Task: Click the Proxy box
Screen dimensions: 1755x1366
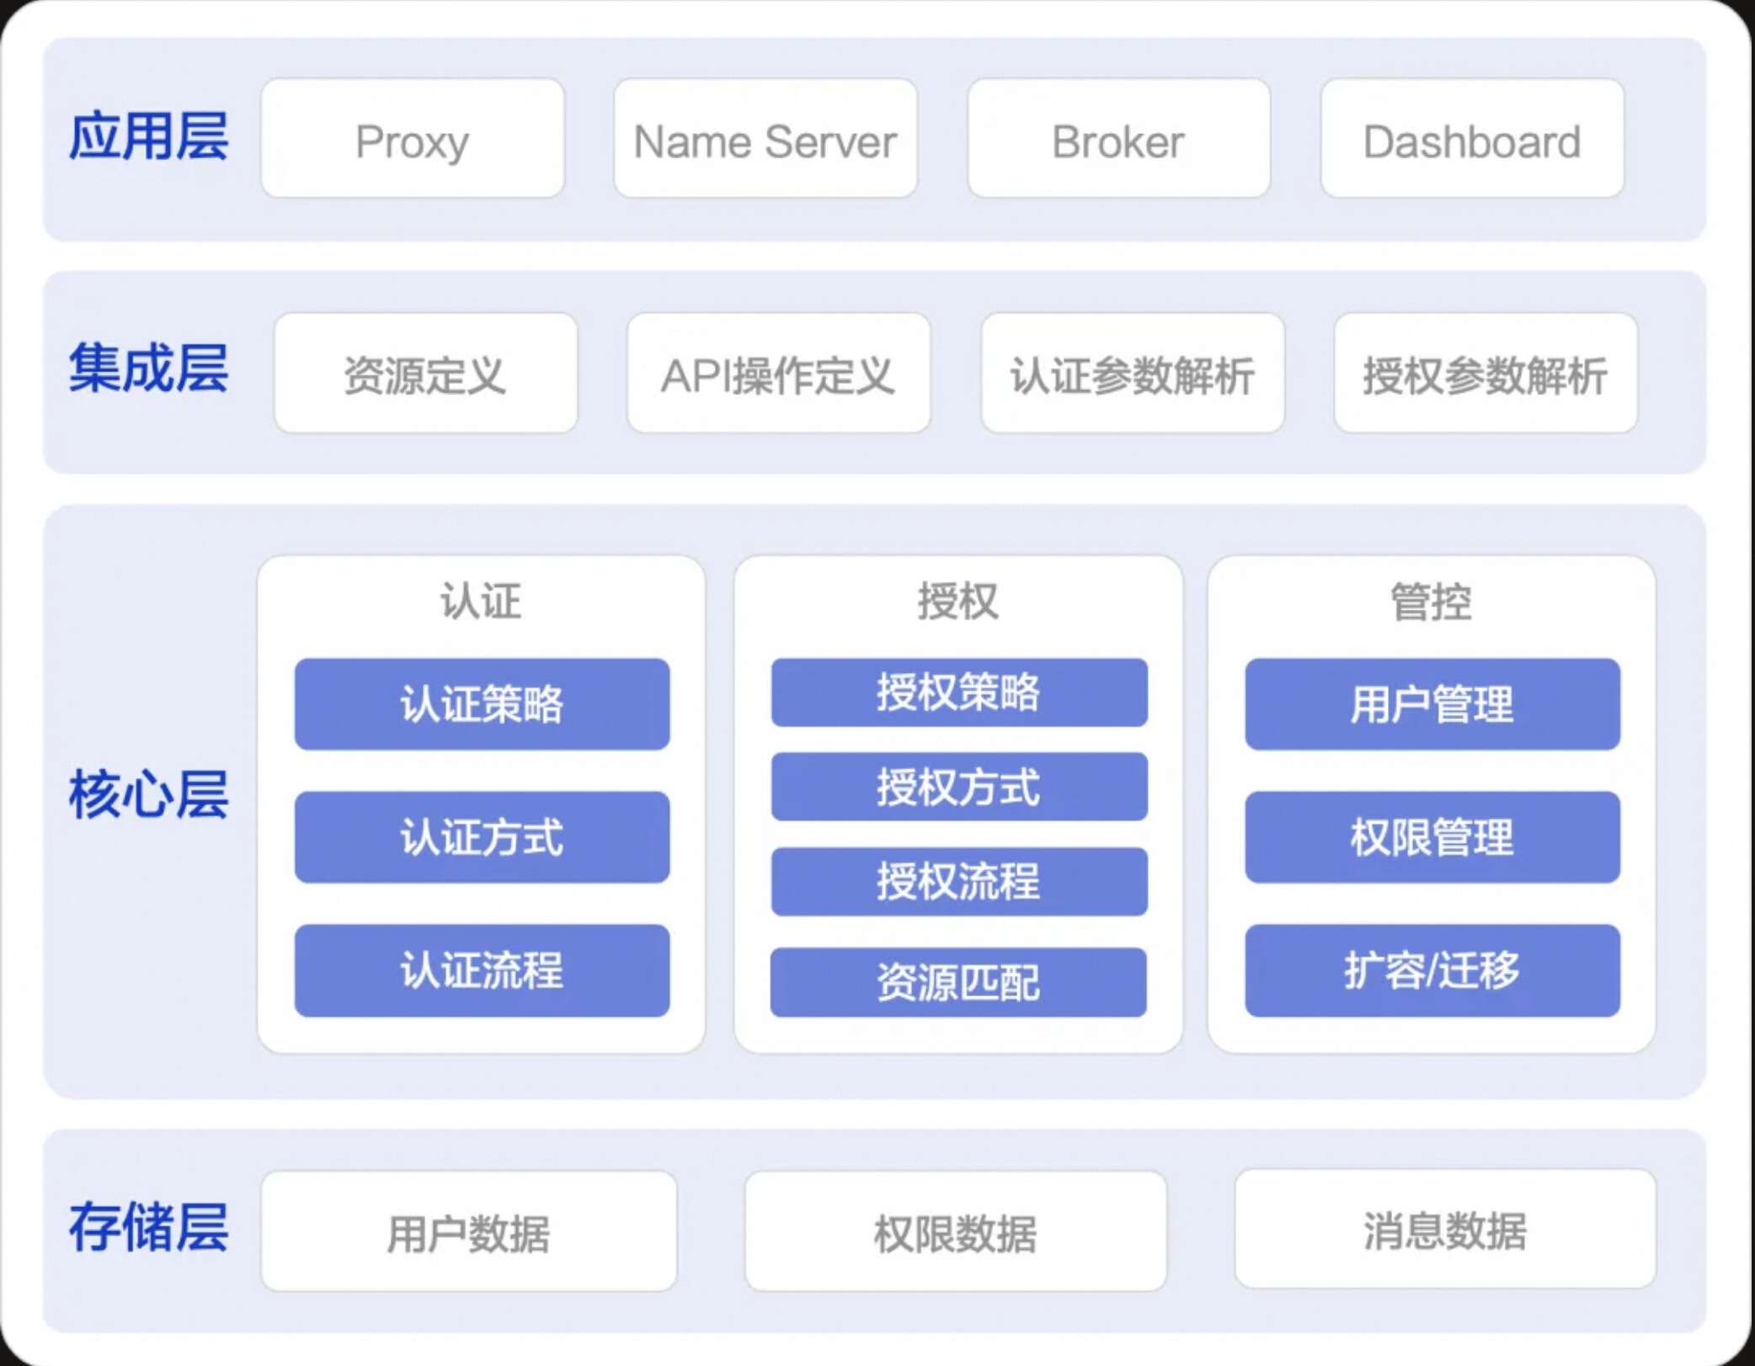Action: click(412, 139)
